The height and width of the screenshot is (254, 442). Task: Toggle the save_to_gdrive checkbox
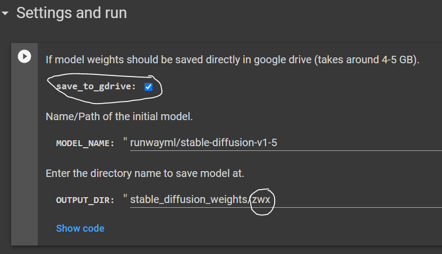[148, 87]
